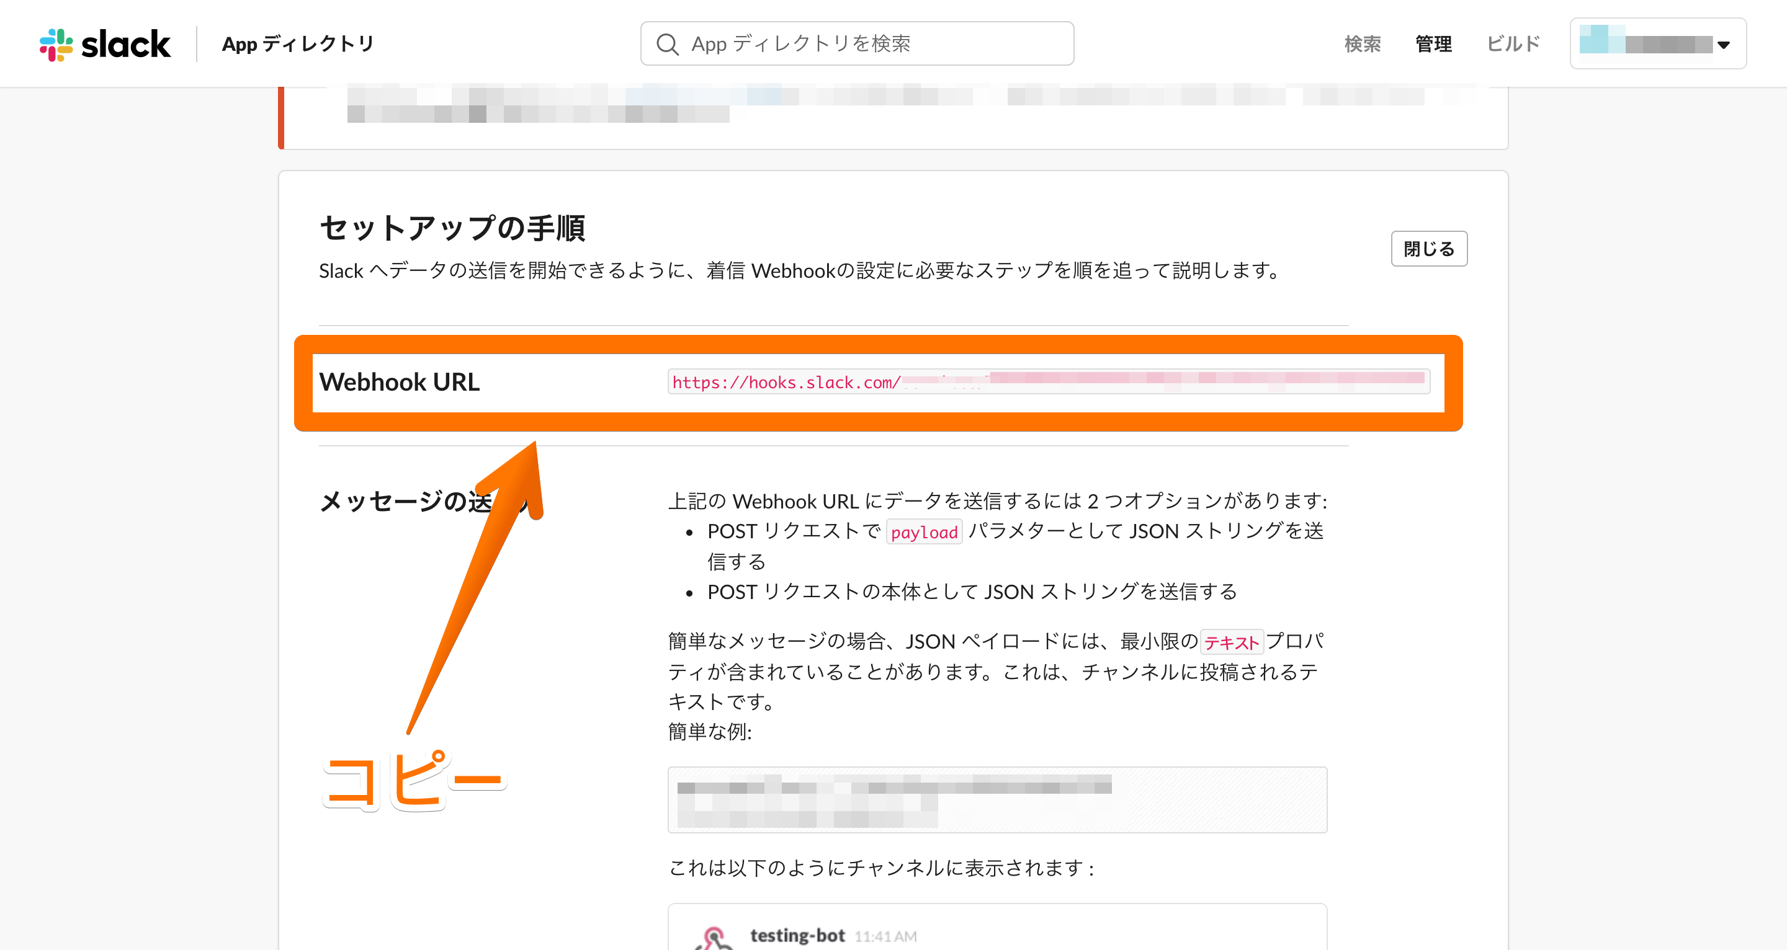Open the ビルド menu item
This screenshot has height=950, width=1787.
(x=1513, y=45)
